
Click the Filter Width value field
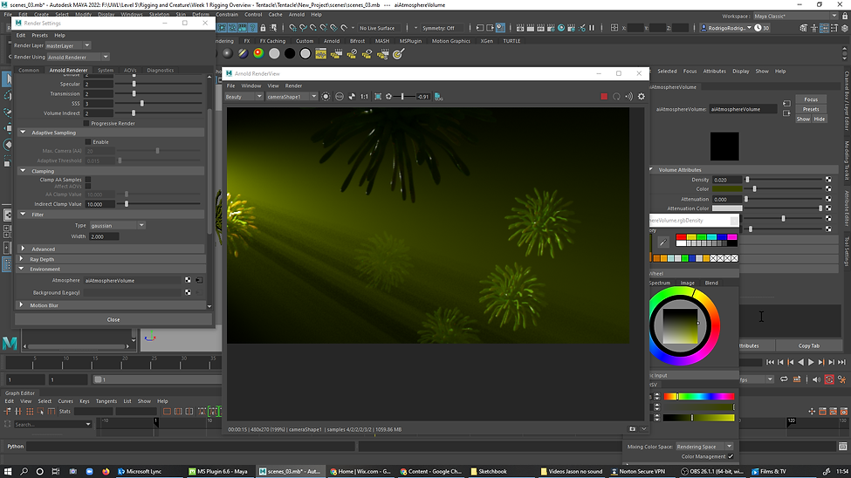coord(103,236)
